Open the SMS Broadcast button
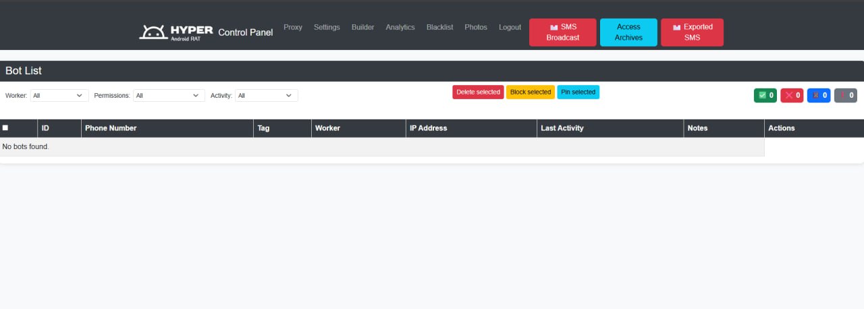864x309 pixels. click(x=562, y=32)
